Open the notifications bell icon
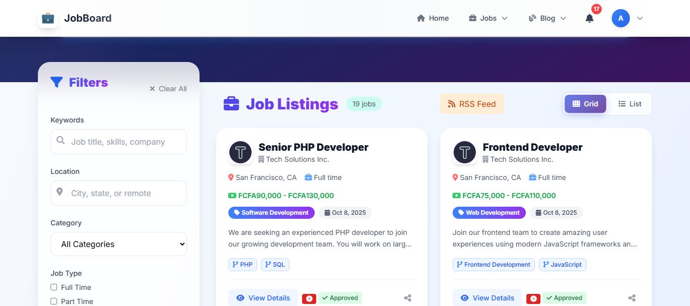 [589, 19]
